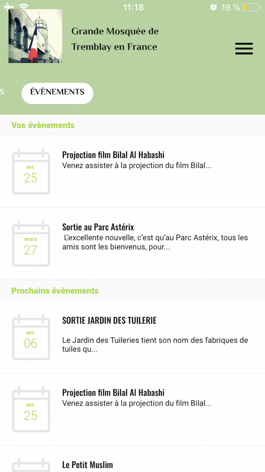Tap the avr. 25 calendar icon in Vos évènements
This screenshot has height=472, width=265.
pos(31,171)
